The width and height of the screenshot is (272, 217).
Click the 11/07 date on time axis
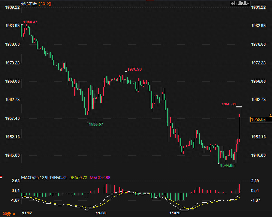(x=27, y=213)
